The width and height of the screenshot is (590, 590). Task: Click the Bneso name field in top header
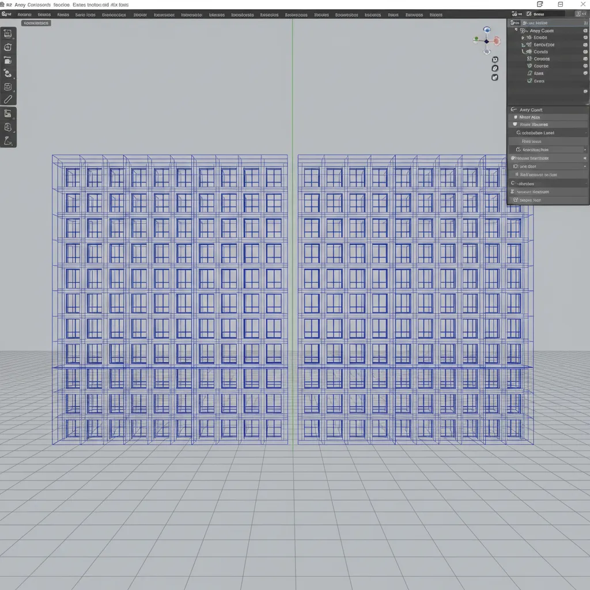pos(549,14)
